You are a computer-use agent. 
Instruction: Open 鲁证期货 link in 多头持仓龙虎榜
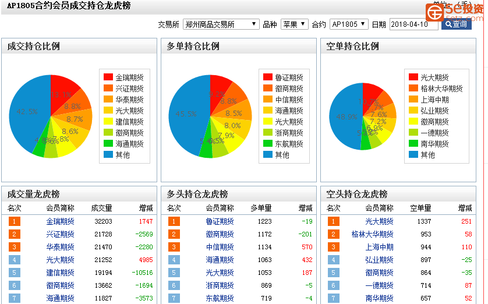tap(220, 221)
